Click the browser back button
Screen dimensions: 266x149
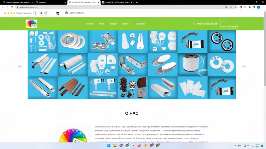tap(3, 7)
